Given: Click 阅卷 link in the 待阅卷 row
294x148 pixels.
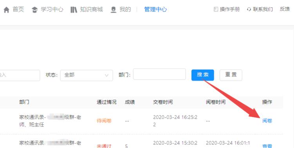Looking at the screenshot, I should pyautogui.click(x=267, y=121).
